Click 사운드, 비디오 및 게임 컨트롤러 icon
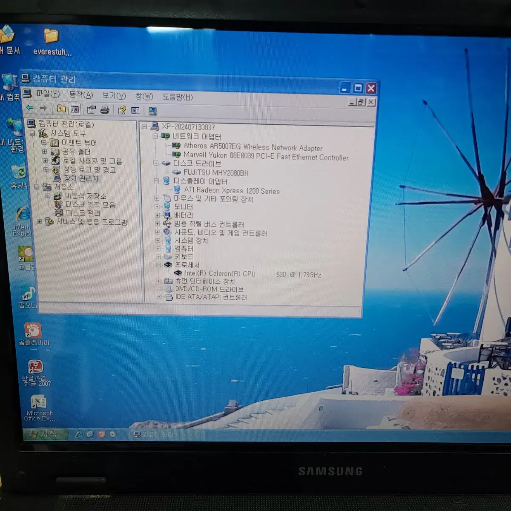The height and width of the screenshot is (511, 511). coord(168,233)
